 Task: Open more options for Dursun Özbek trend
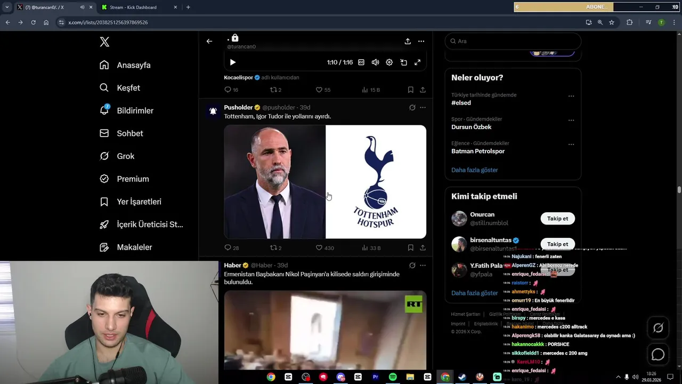[x=571, y=120]
